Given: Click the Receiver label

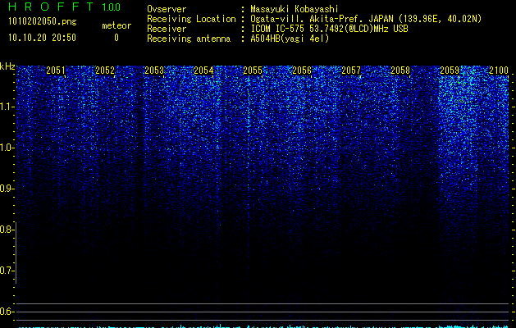Looking at the screenshot, I should (167, 29).
